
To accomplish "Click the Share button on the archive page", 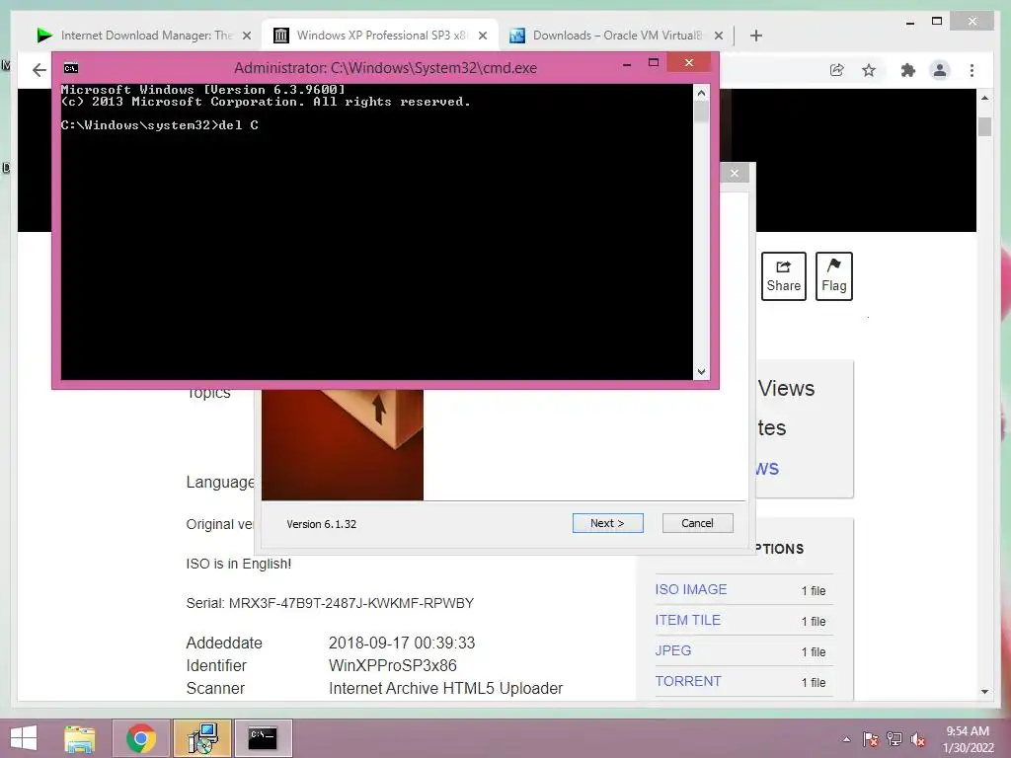I will [783, 276].
